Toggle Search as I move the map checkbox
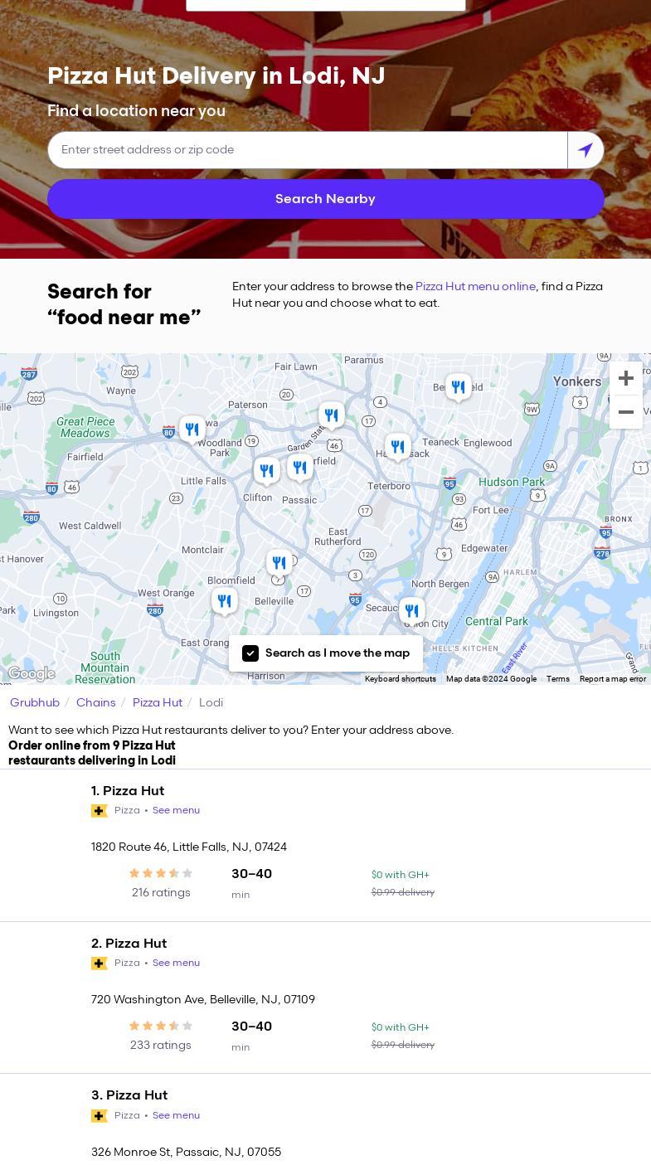Image resolution: width=651 pixels, height=1165 pixels. tap(250, 653)
